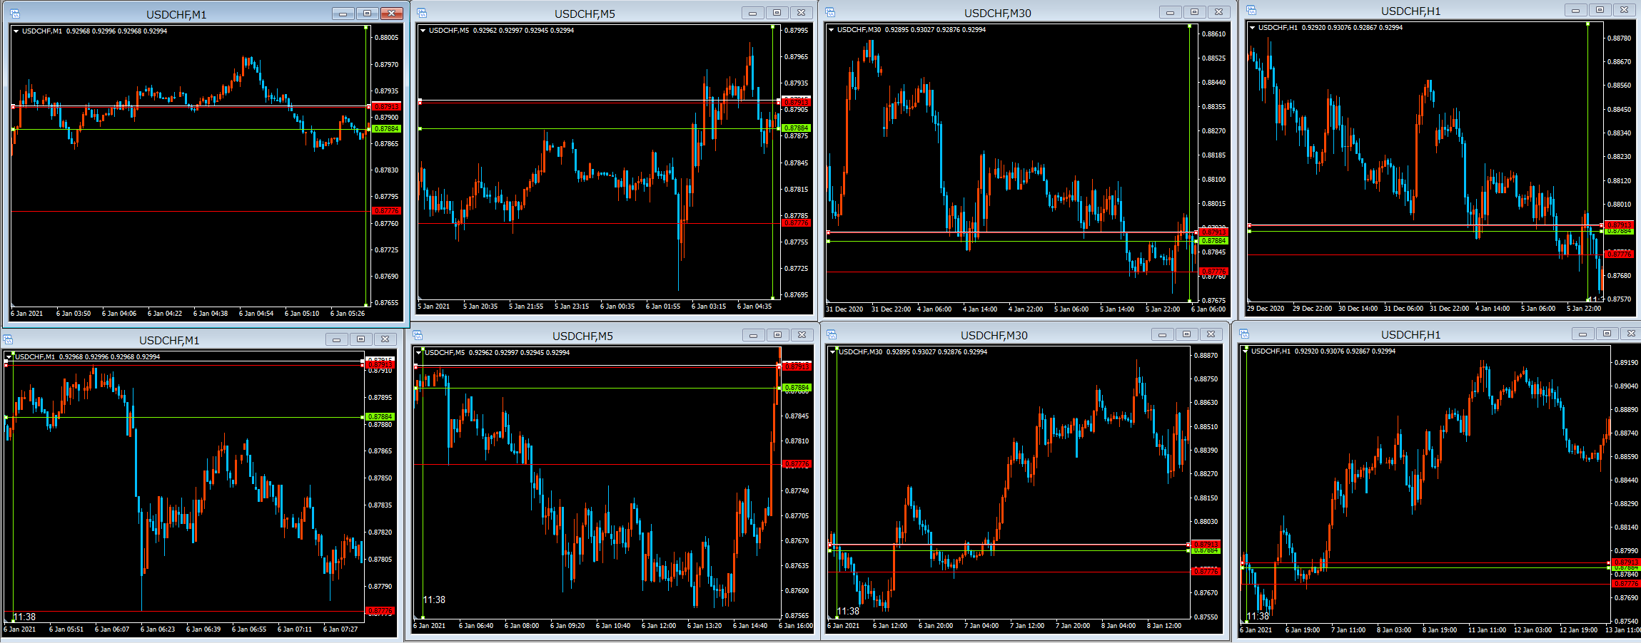Screen dimensions: 1641x643
Task: Expand the triangle beside USDCHF,H1 label in upper chart
Action: (1252, 28)
